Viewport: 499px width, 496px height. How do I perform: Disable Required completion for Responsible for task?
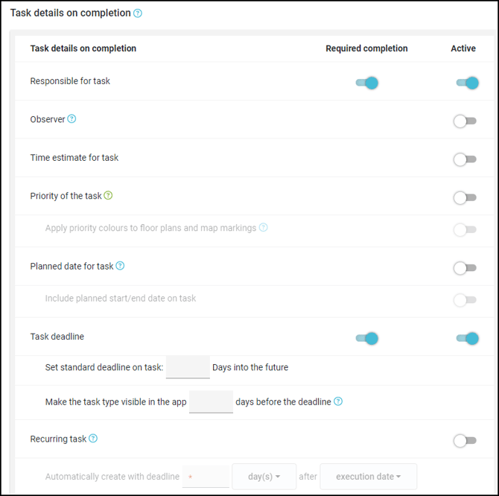click(367, 83)
